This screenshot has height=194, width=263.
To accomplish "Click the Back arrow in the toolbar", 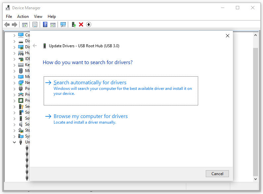I will click(x=7, y=24).
